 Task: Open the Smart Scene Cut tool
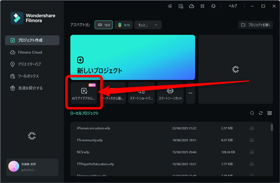coord(170,93)
